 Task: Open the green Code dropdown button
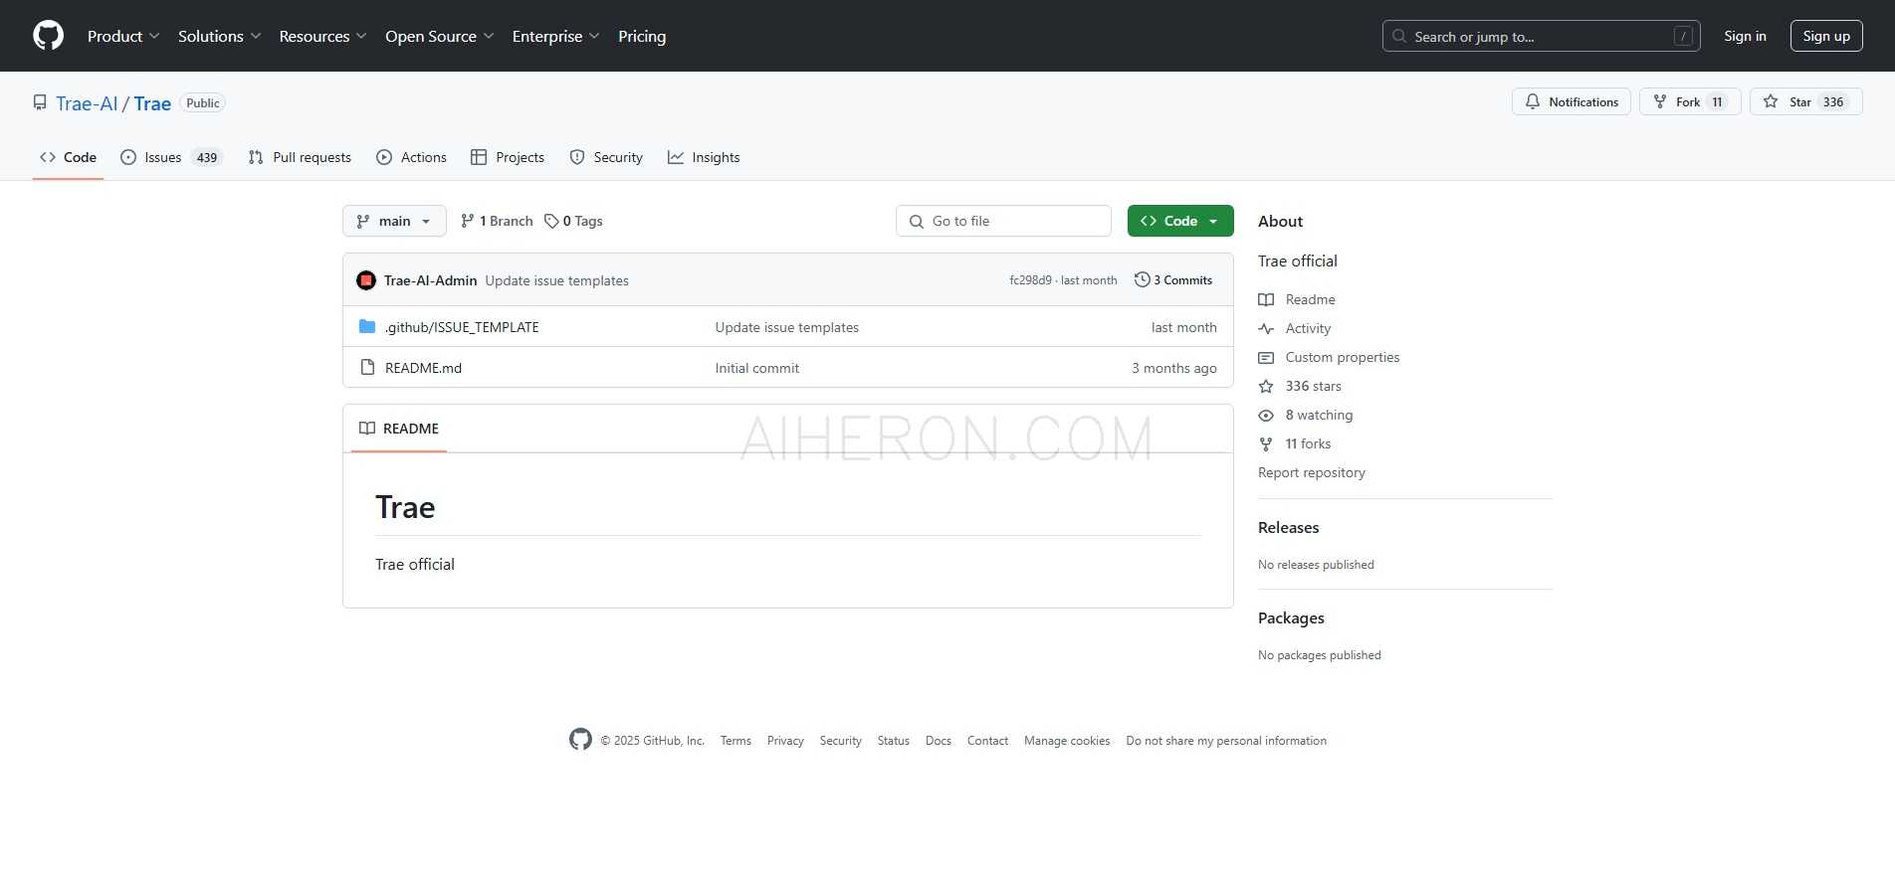pyautogui.click(x=1180, y=221)
